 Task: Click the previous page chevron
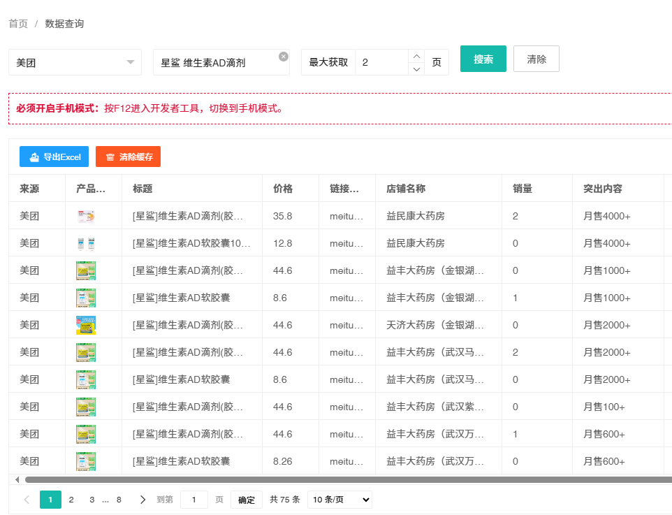(x=27, y=500)
